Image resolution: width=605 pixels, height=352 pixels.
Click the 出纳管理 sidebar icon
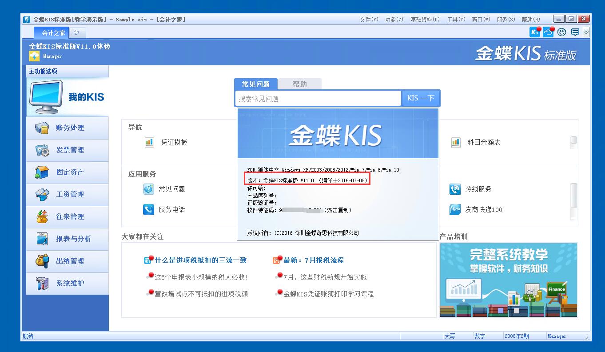tap(42, 261)
